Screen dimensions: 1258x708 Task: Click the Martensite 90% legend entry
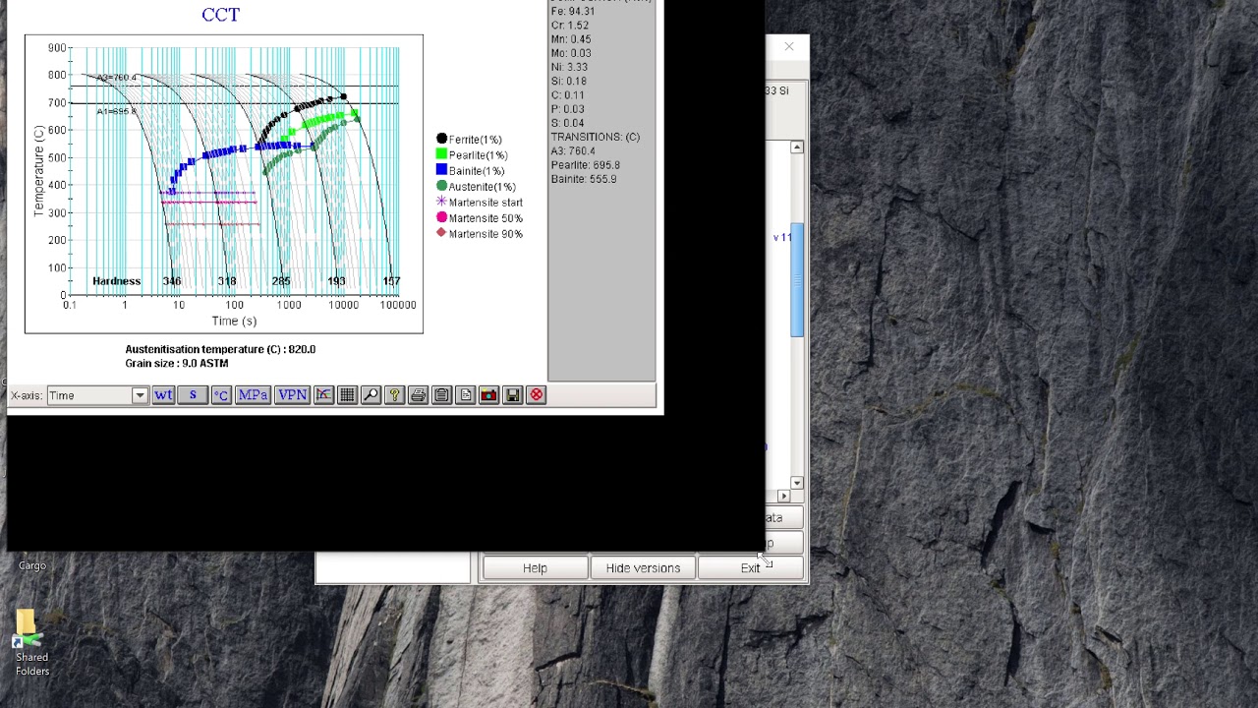[480, 234]
